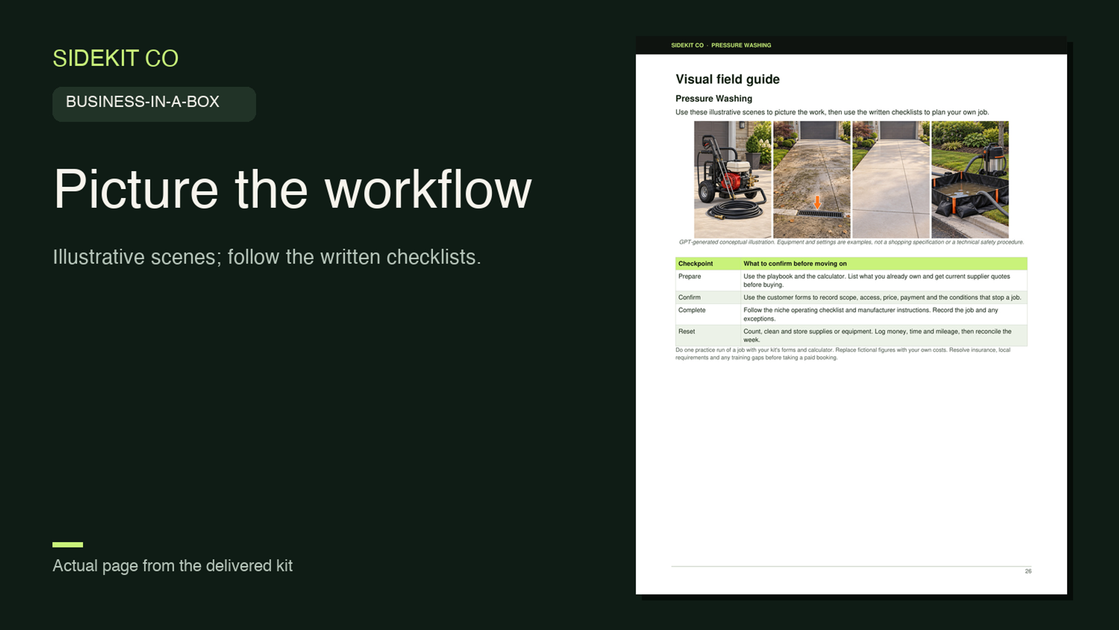Click the 'Complete' checkpoint cell
The image size is (1119, 630).
click(708, 314)
